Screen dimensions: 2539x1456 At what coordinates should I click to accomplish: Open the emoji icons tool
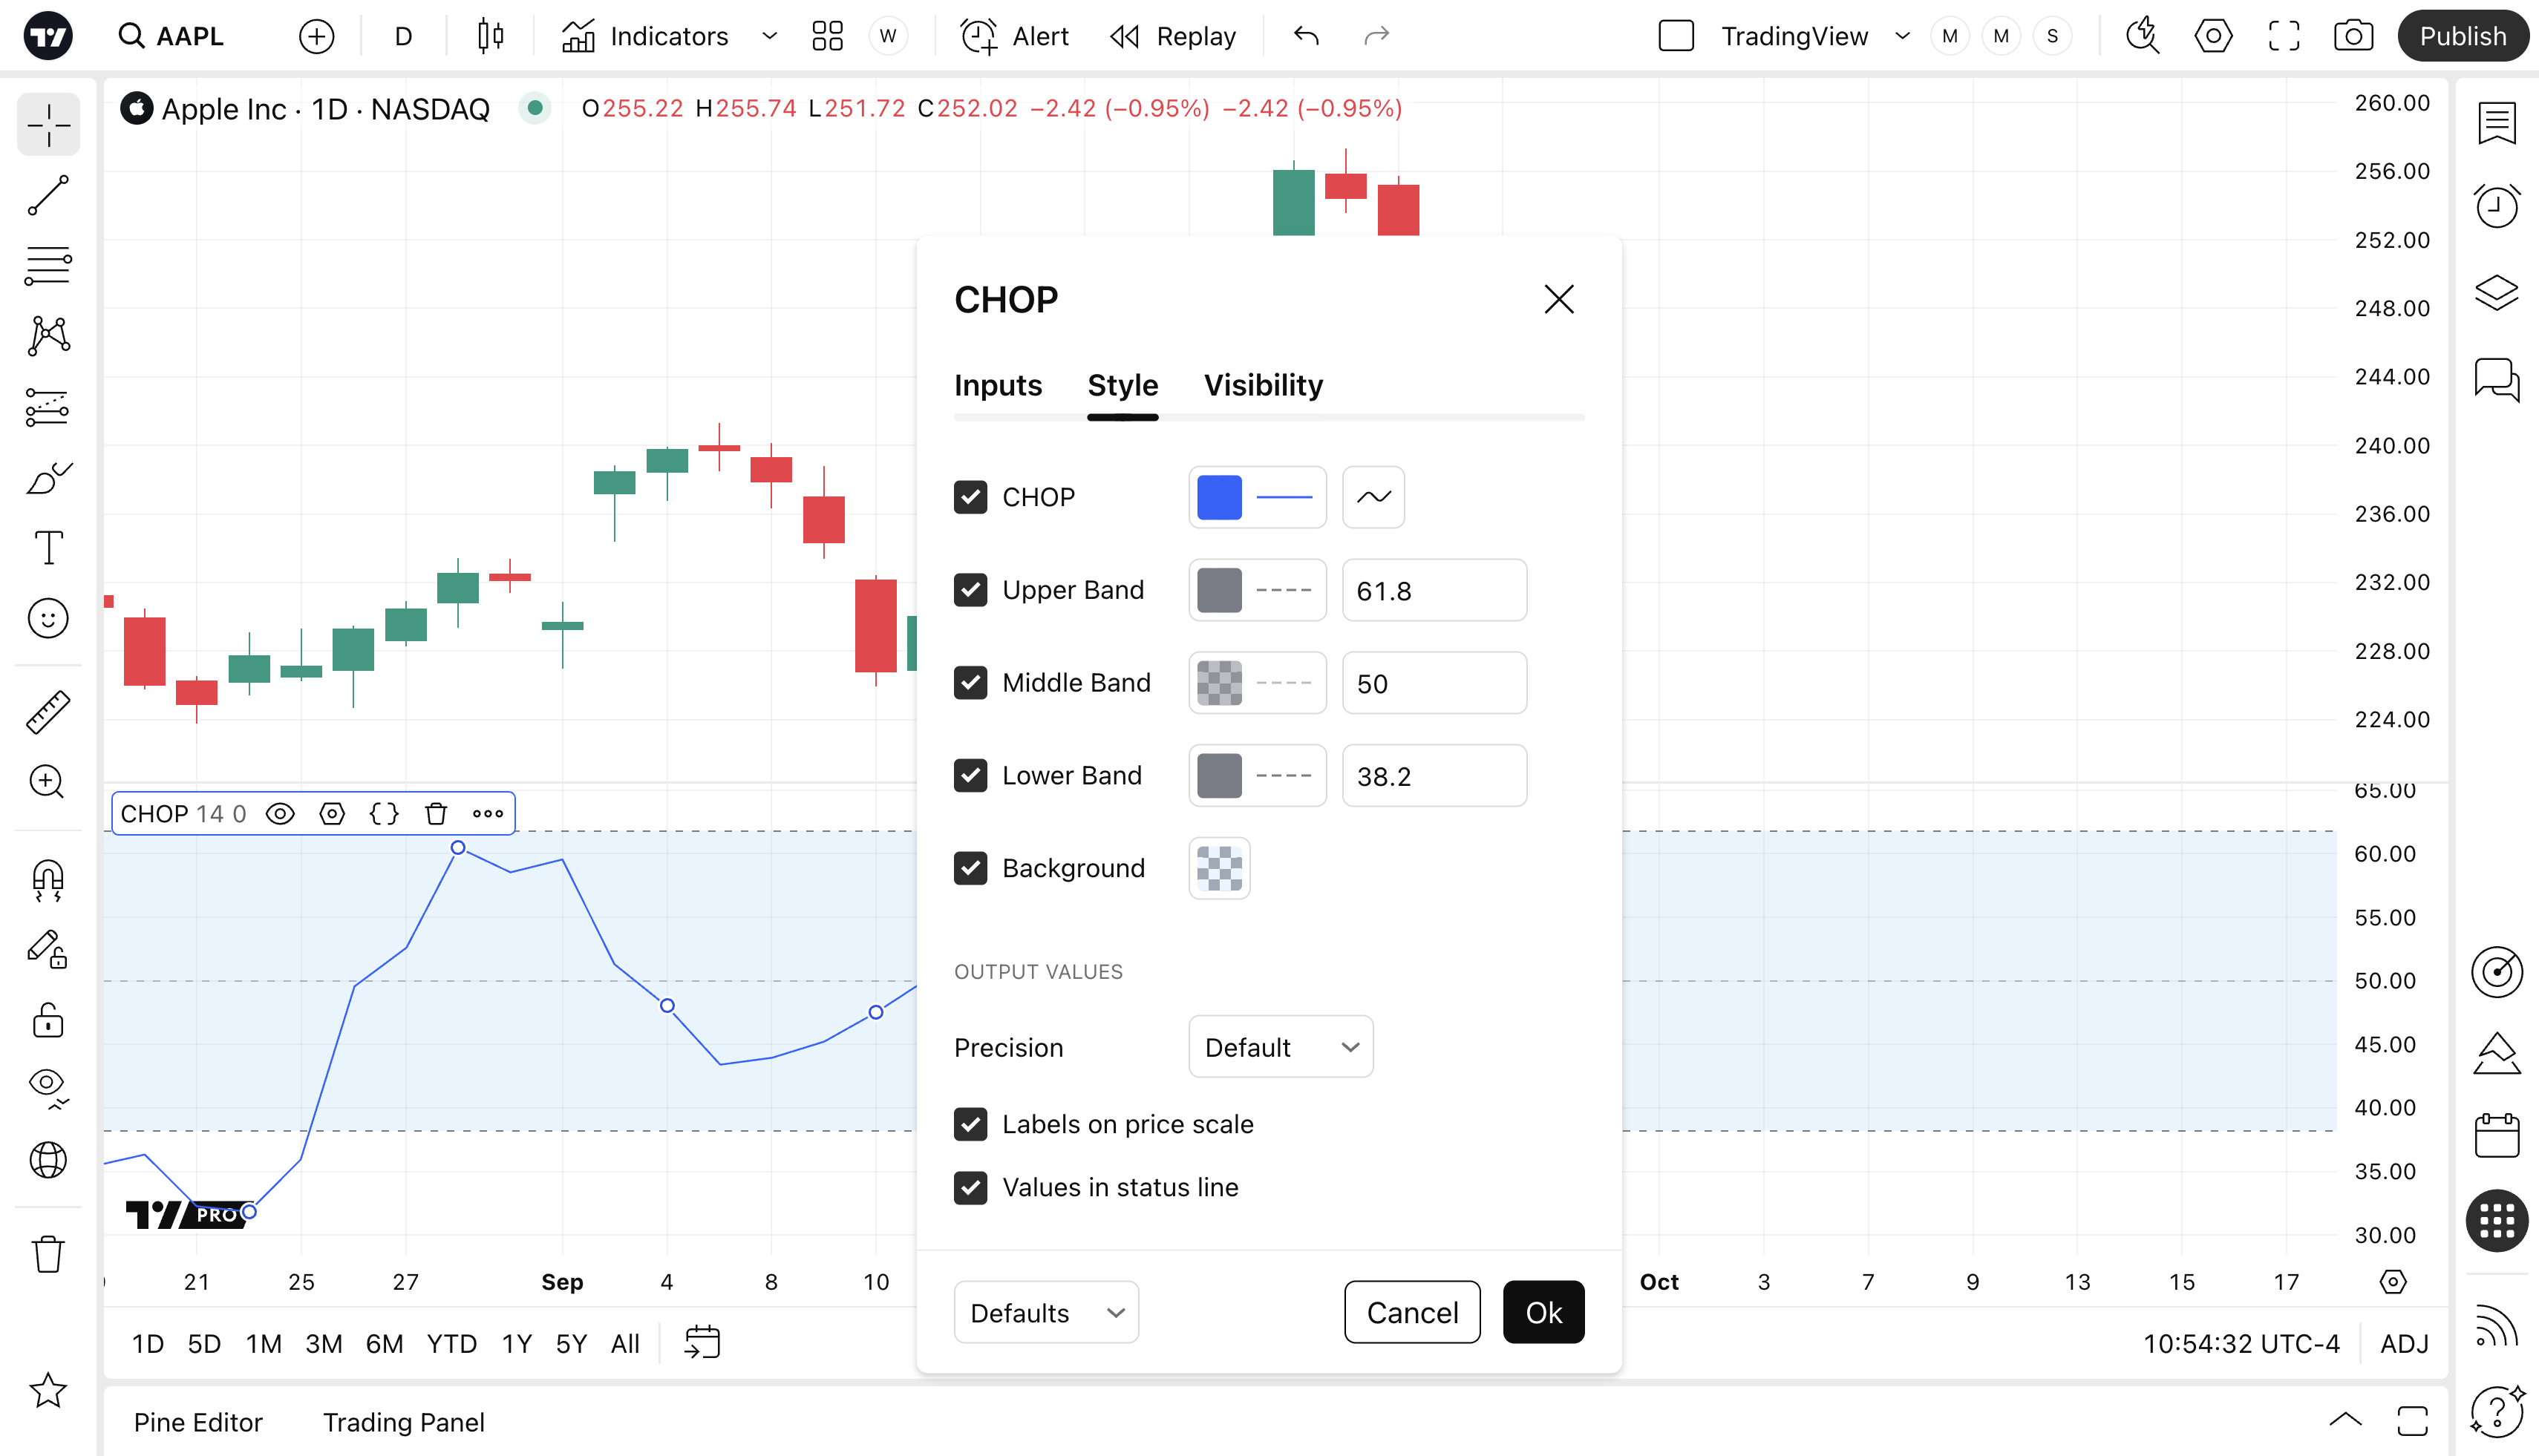[47, 619]
